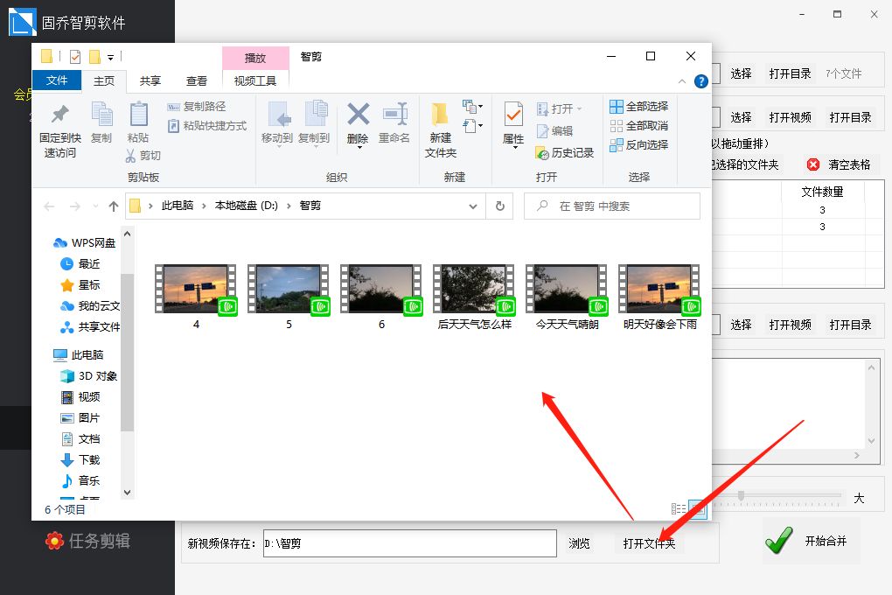
Task: Click 此电脑 in the address breadcrumb
Action: 178,206
